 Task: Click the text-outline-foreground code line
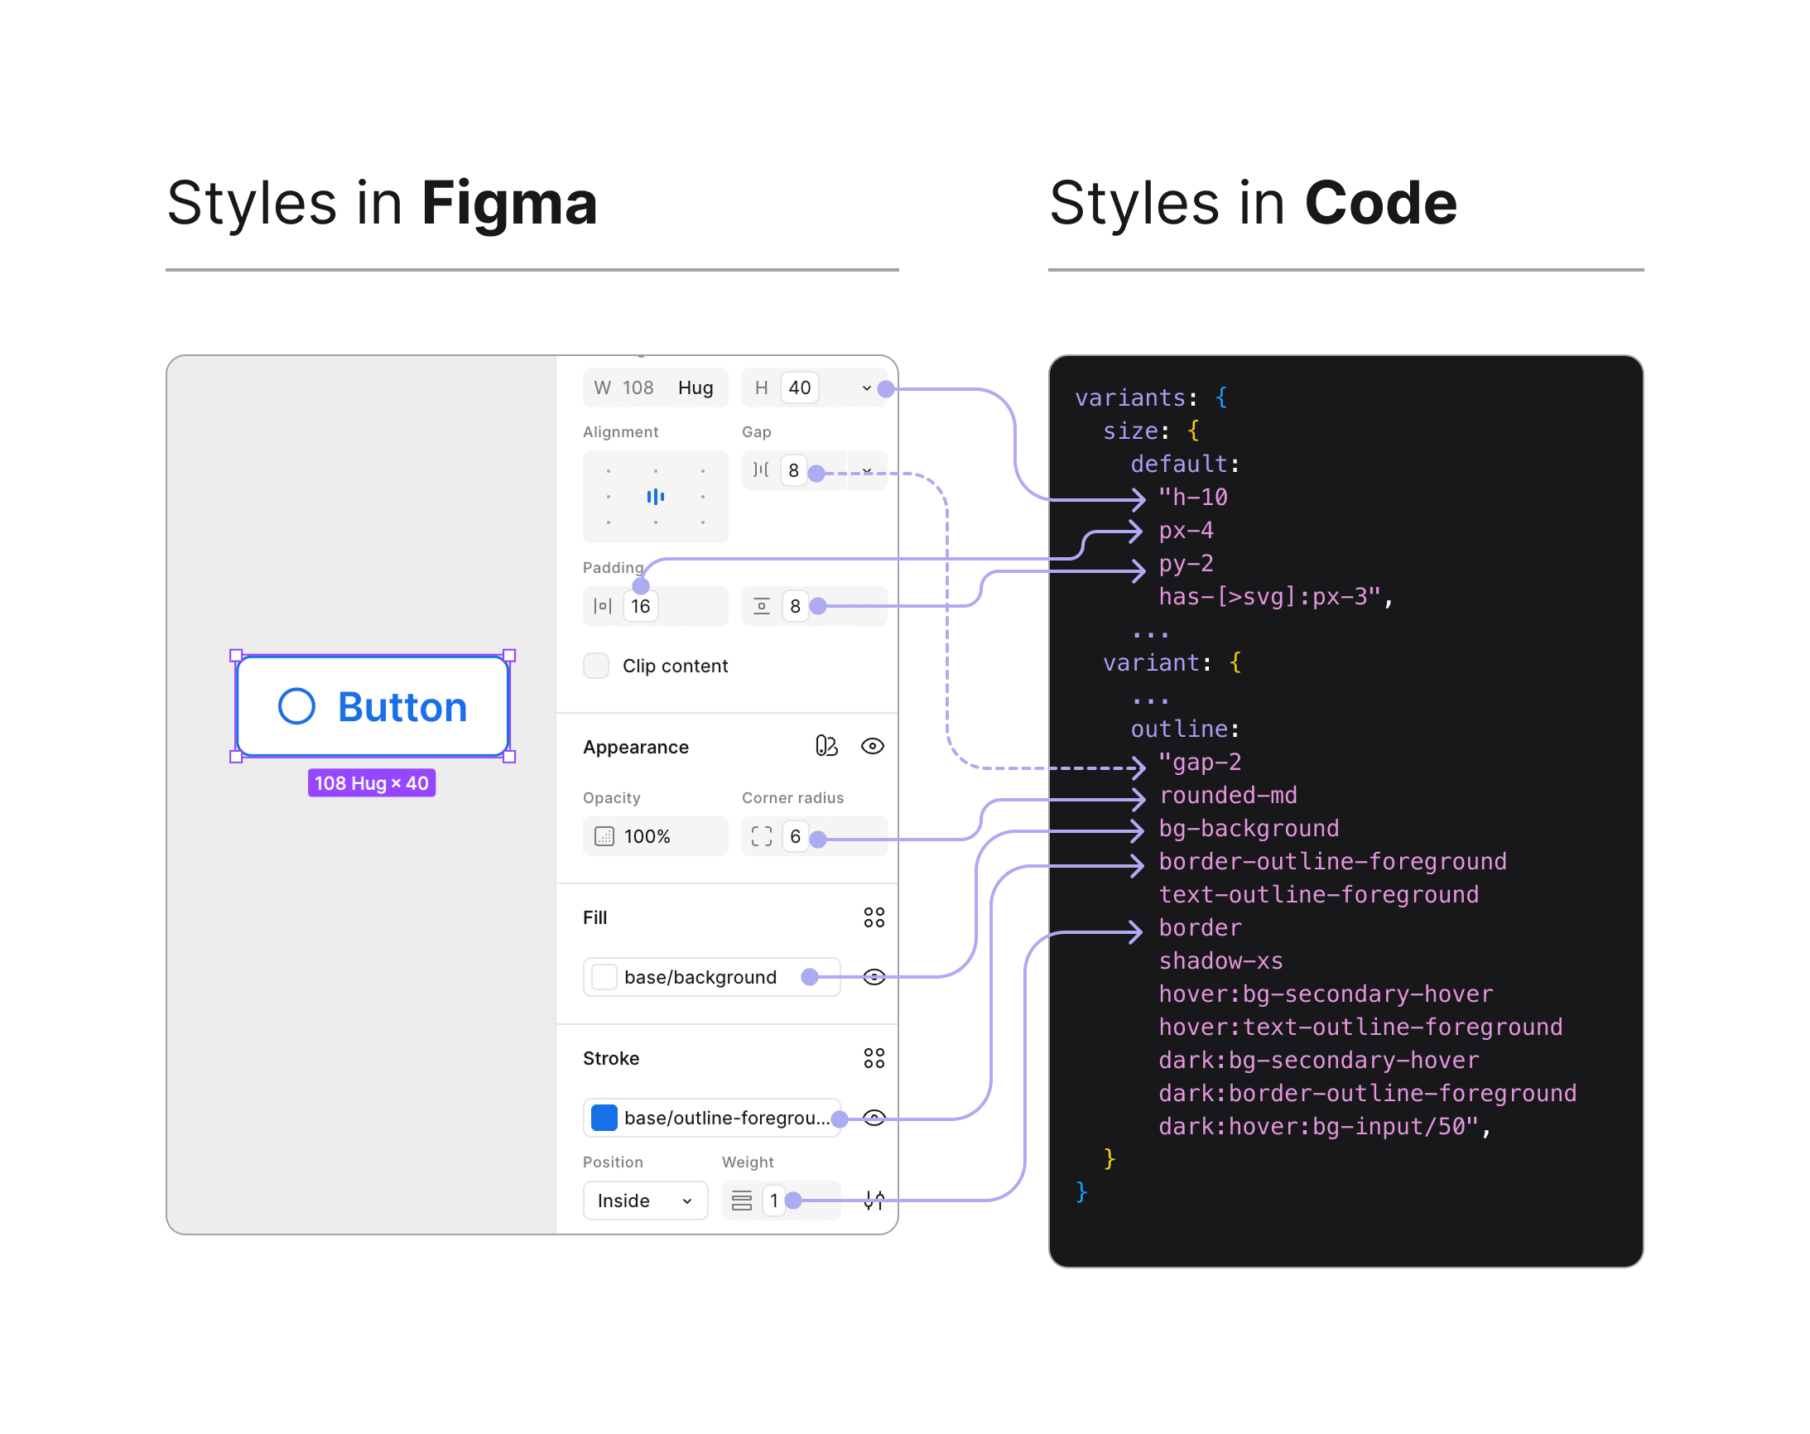point(1318,895)
